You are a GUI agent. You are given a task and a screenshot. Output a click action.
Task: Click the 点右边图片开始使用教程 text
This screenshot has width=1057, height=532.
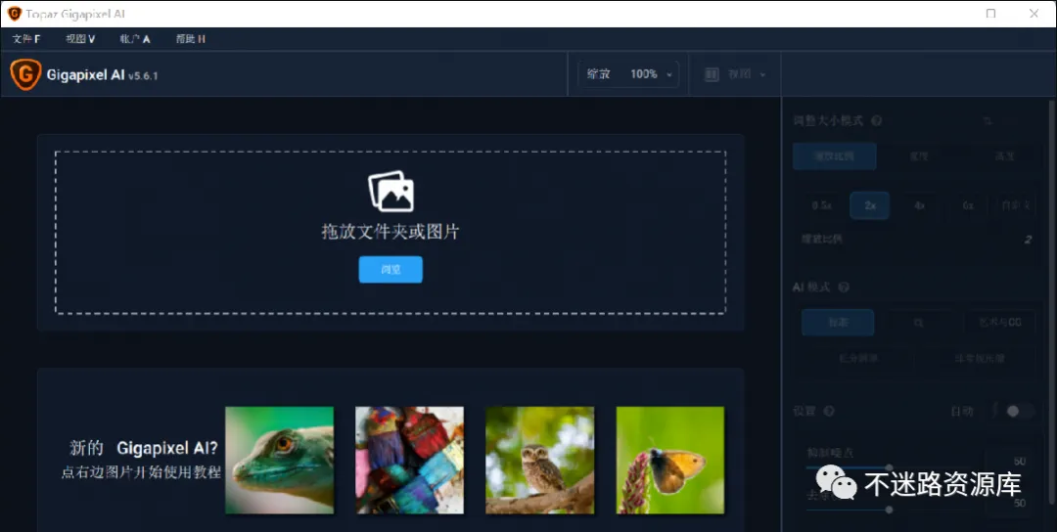(141, 472)
